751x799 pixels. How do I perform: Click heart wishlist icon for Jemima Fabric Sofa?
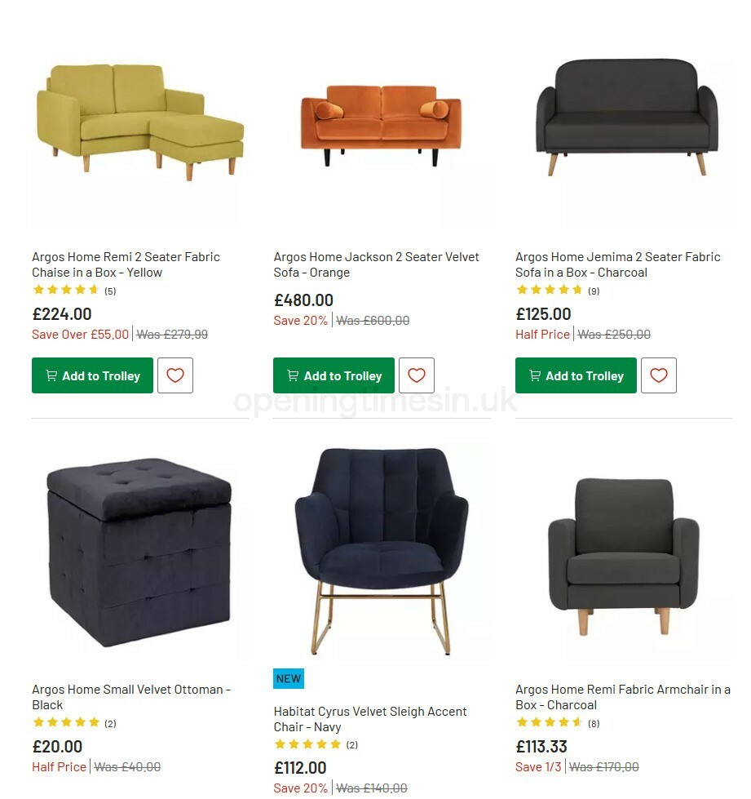(x=659, y=375)
